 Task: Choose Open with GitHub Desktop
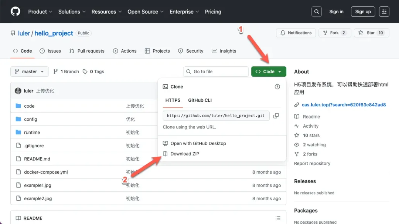click(x=198, y=143)
